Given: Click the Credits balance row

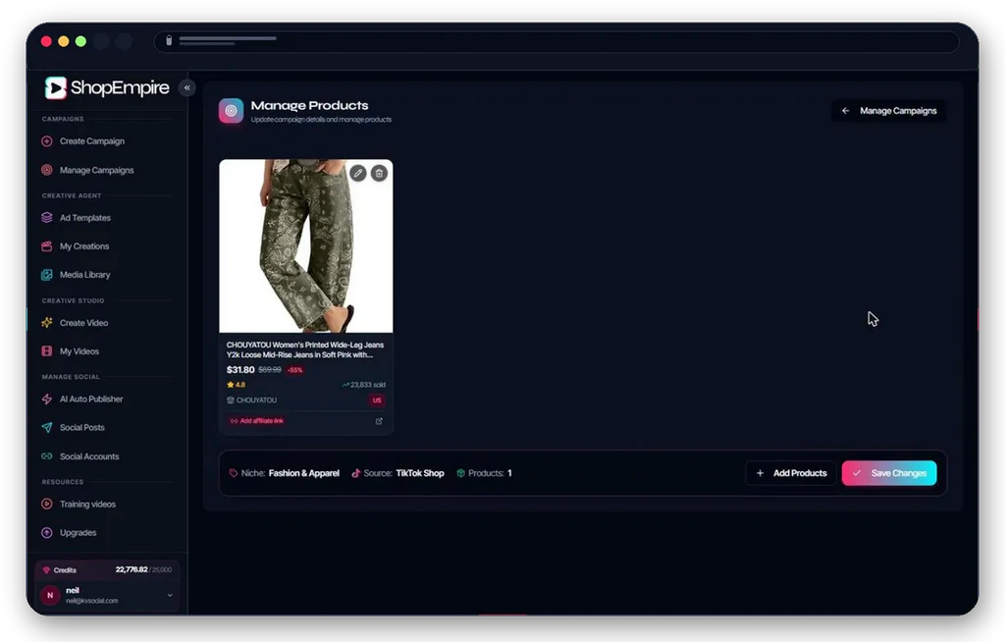Looking at the screenshot, I should click(107, 569).
